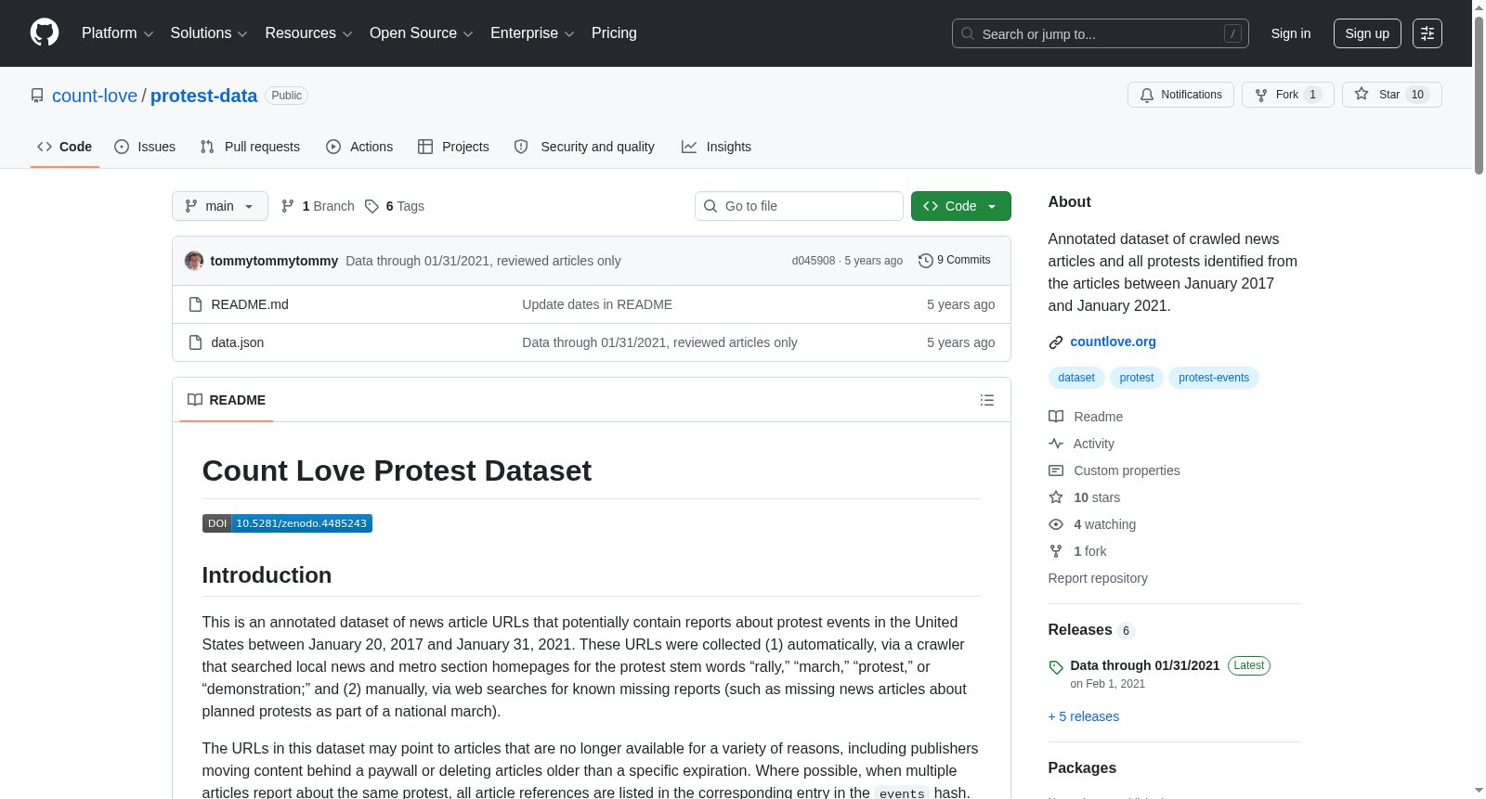
Task: Click the protest topic tag
Action: point(1137,378)
